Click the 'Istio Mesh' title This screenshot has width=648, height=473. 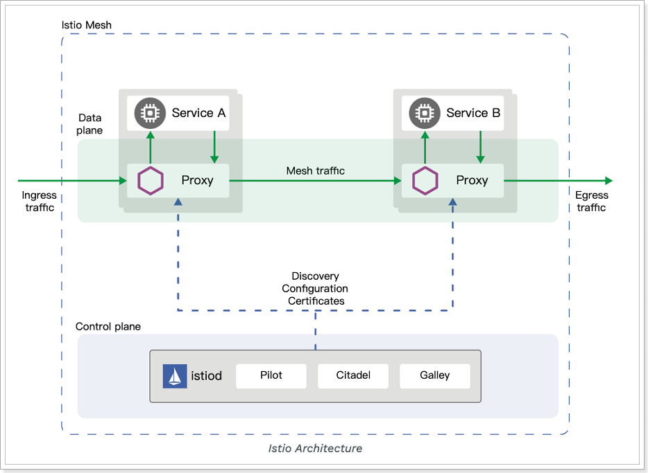pos(86,25)
